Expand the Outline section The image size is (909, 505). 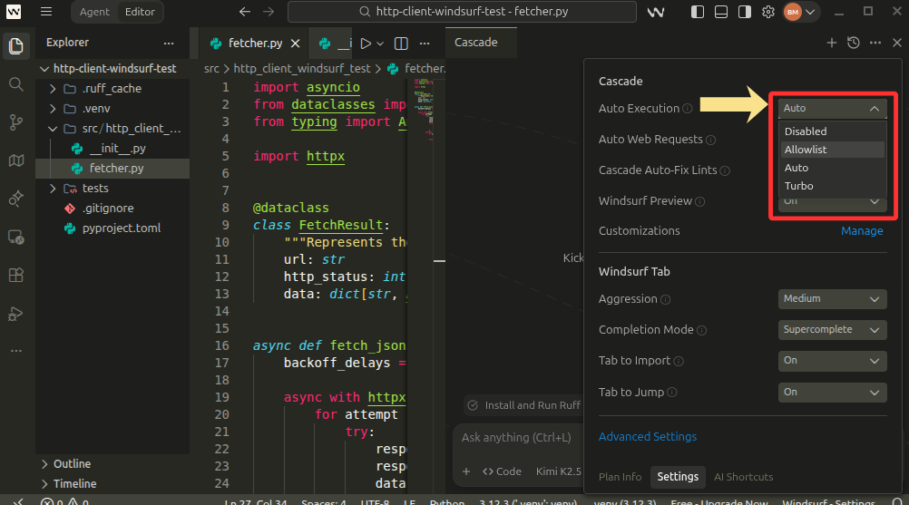pos(112,464)
